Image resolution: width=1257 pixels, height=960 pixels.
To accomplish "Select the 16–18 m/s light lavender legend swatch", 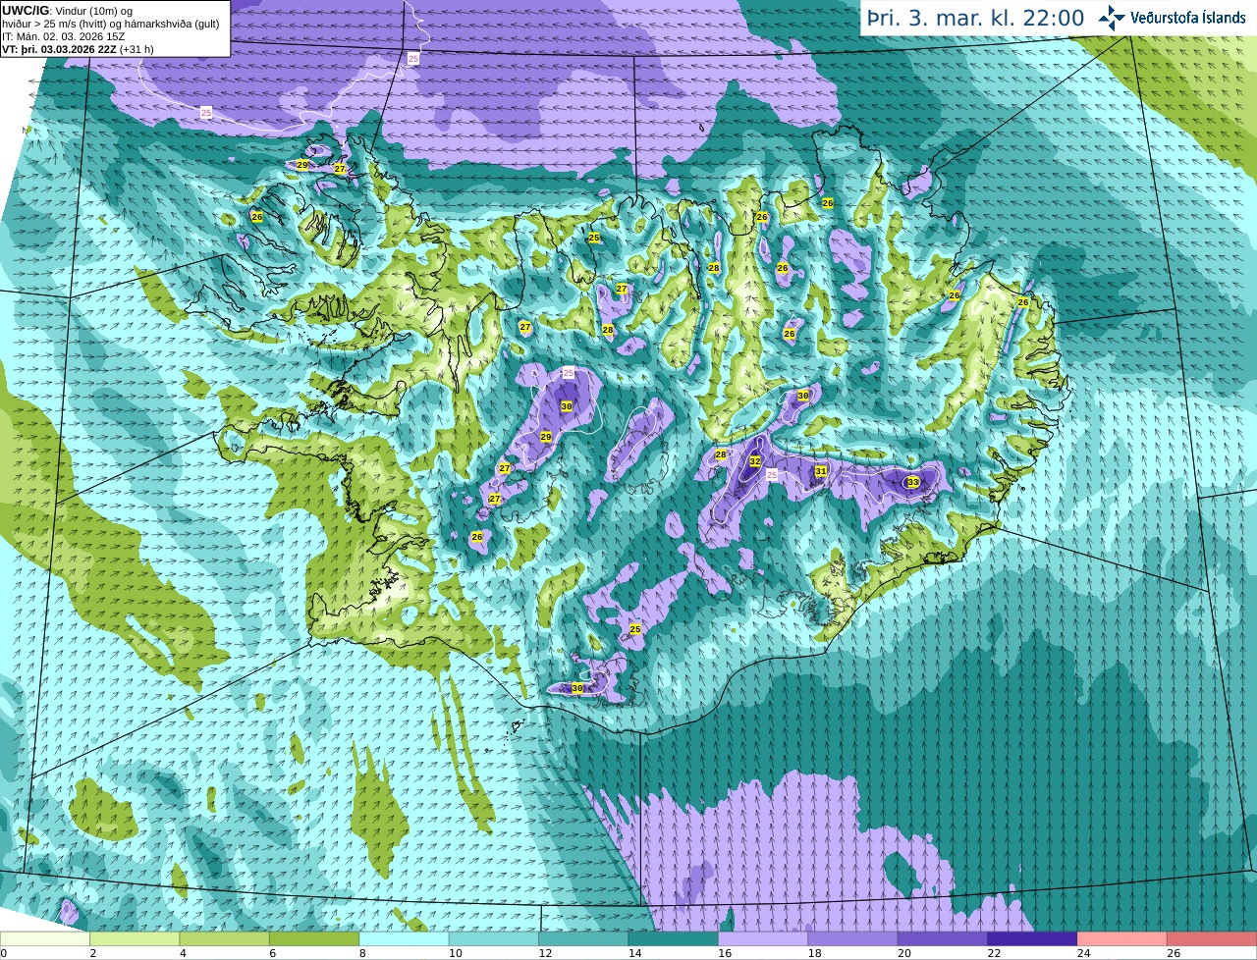I will [763, 938].
